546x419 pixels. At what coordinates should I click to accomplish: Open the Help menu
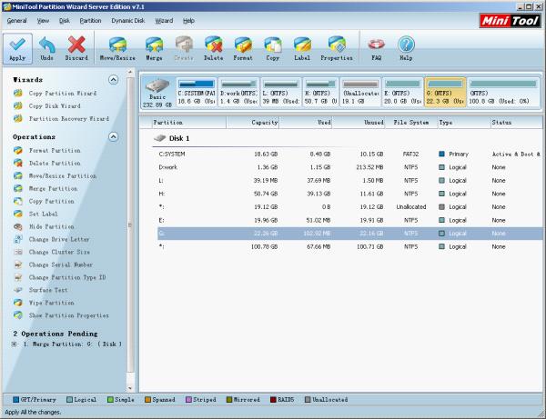point(188,21)
